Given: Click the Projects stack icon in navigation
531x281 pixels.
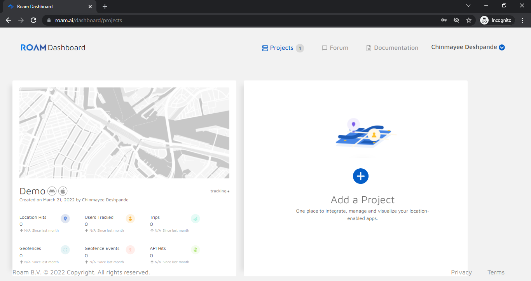Looking at the screenshot, I should (x=265, y=48).
